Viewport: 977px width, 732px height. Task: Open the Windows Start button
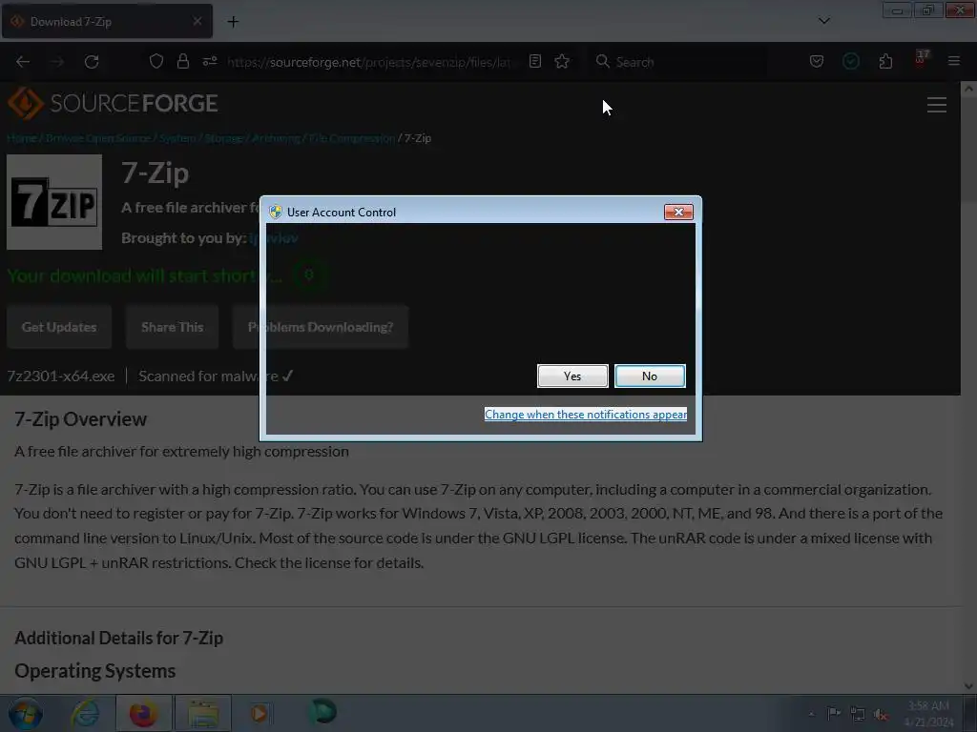click(25, 713)
